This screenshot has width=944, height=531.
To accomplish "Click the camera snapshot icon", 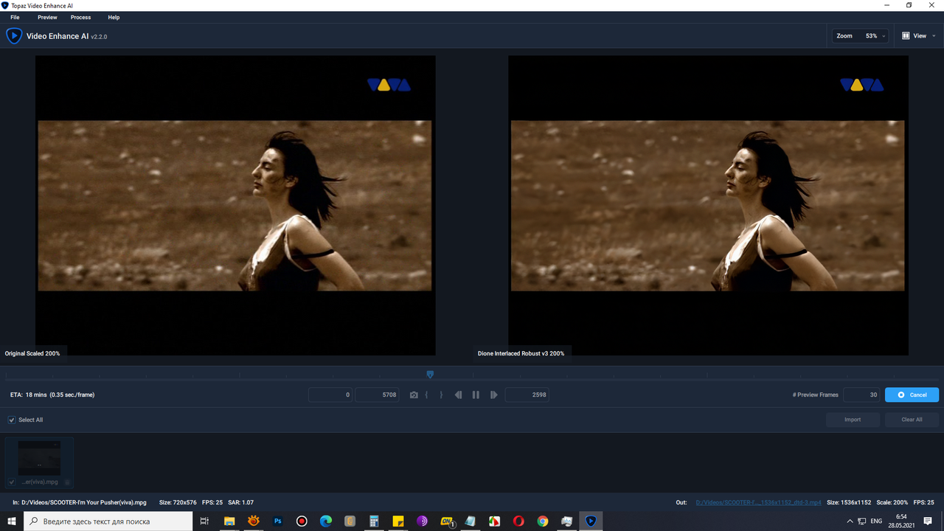I will [x=414, y=395].
